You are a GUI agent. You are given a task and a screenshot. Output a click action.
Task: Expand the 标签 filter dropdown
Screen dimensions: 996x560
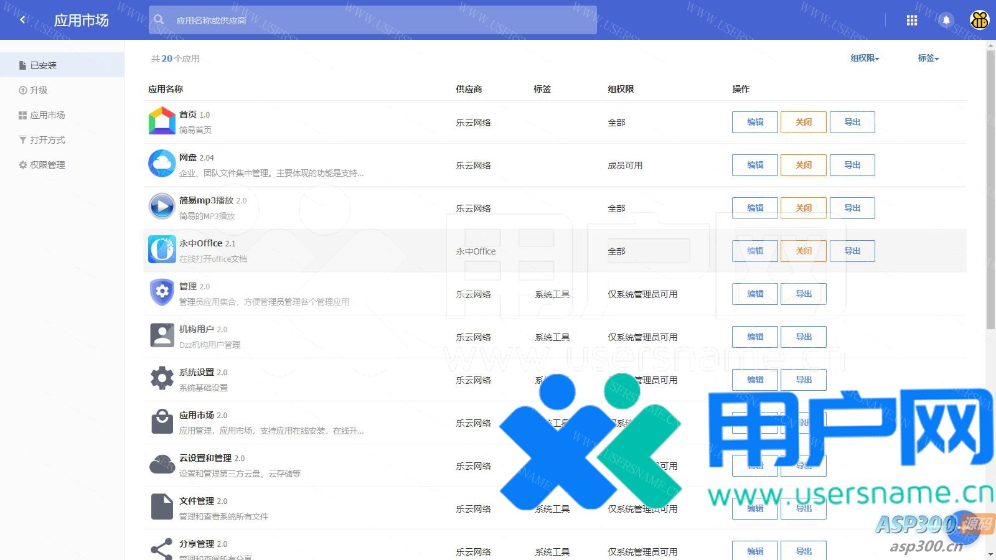tap(928, 58)
